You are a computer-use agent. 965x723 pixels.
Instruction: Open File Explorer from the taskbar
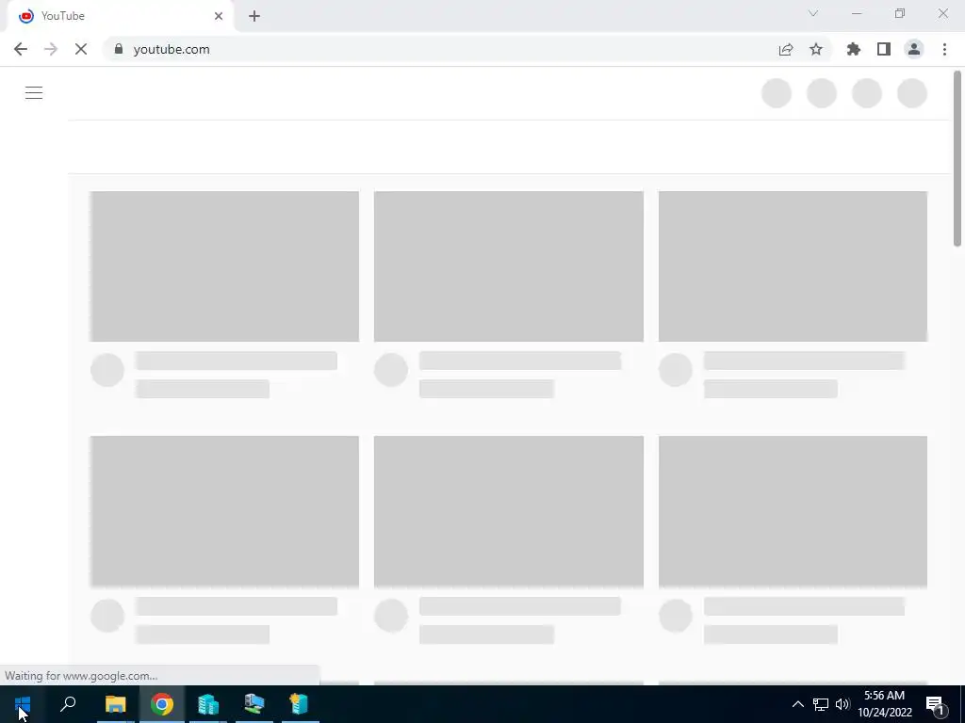tap(115, 704)
